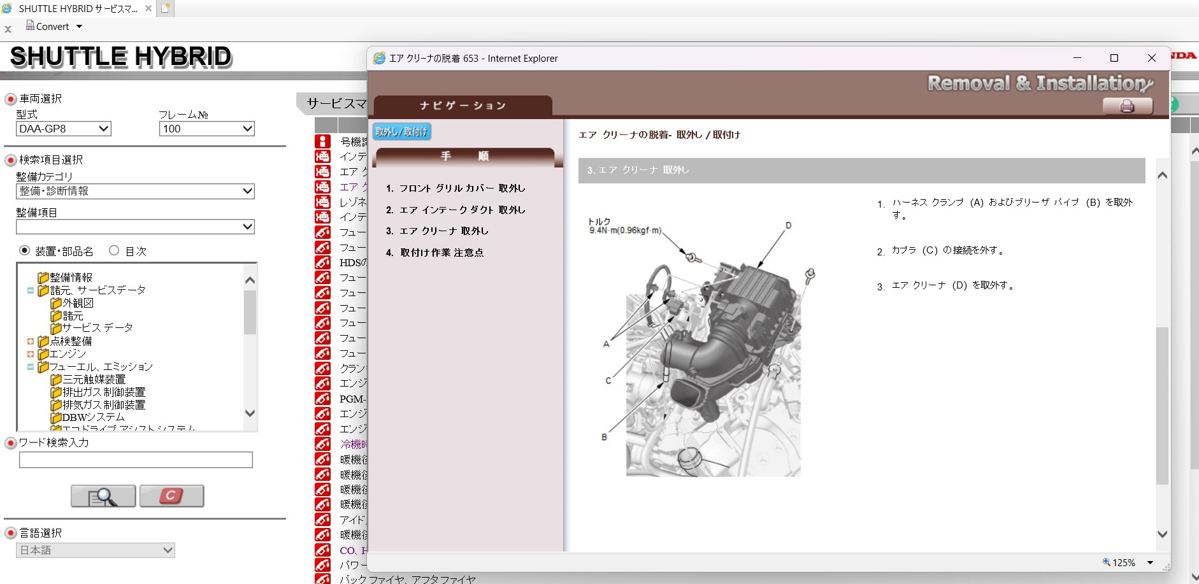Screen dimensions: 1199x584
Task: Expand the エンジン tree node
Action: (31, 354)
